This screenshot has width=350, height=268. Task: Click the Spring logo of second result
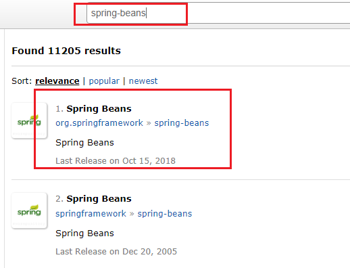click(x=29, y=210)
